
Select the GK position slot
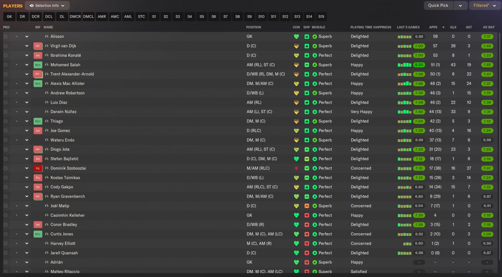tap(9, 17)
